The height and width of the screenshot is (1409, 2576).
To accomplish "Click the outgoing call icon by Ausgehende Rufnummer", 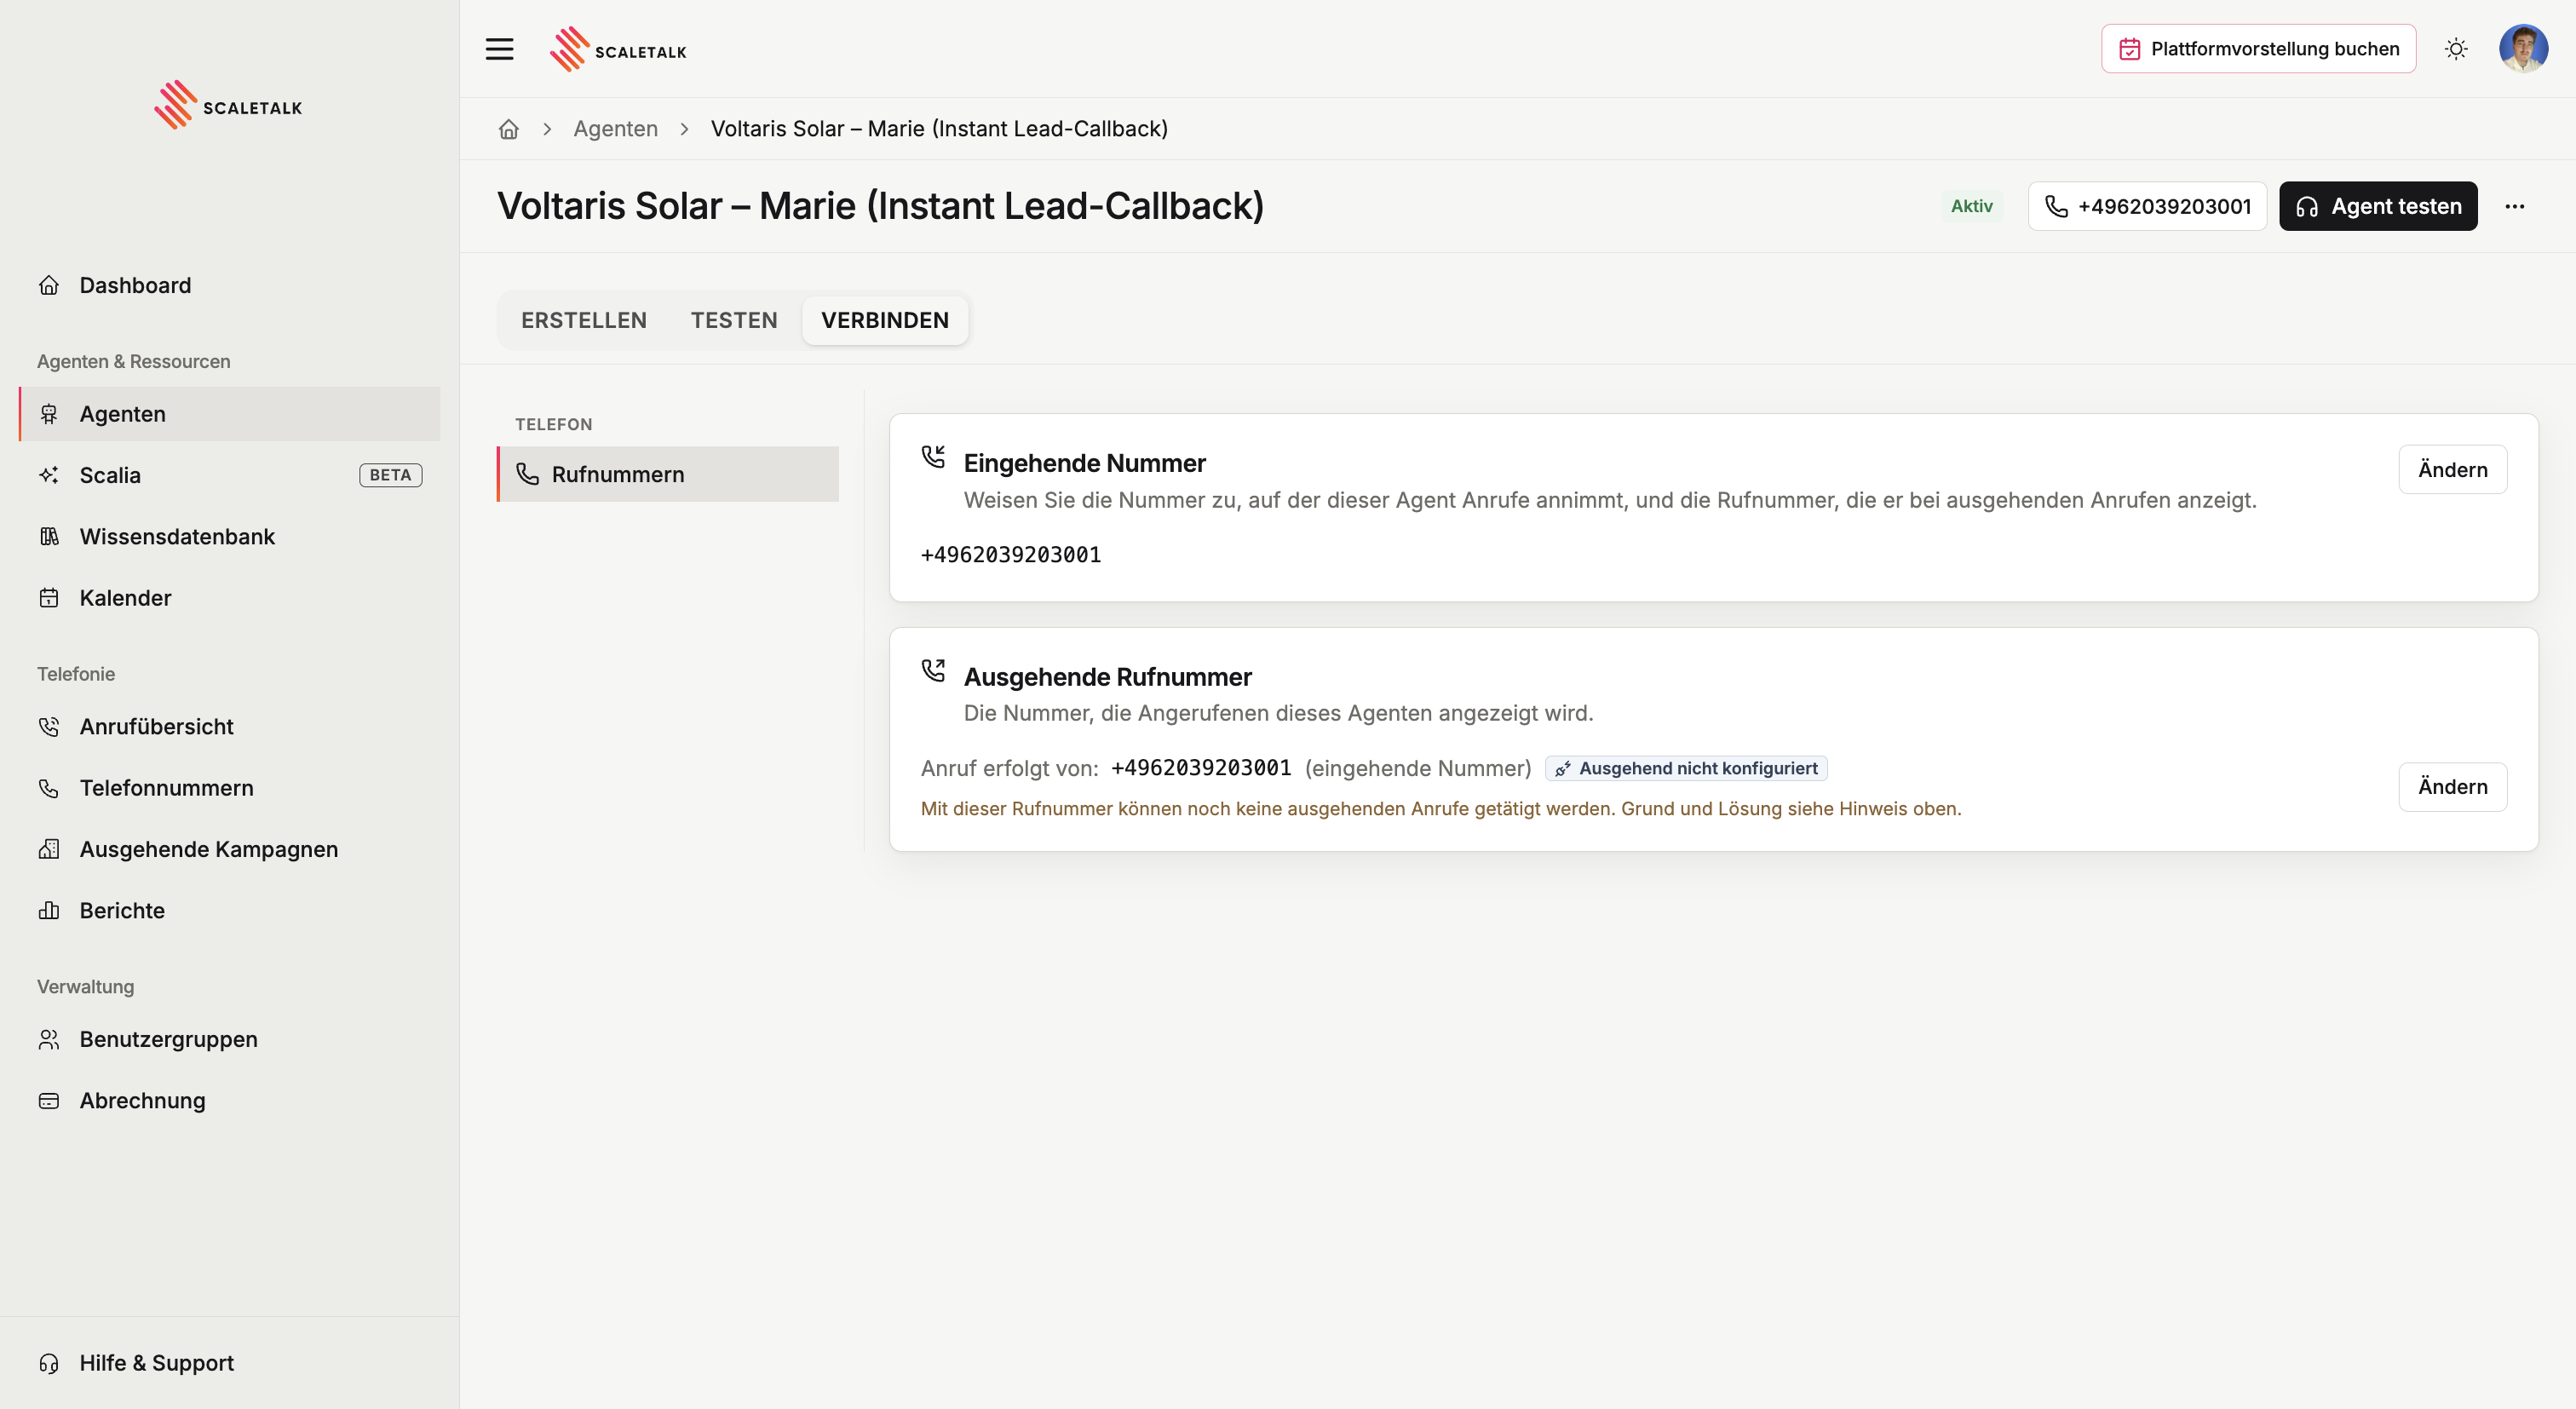I will tap(933, 670).
